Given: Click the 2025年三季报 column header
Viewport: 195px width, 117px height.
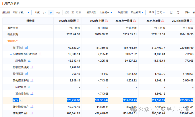Looking at the screenshot, I should (x=67, y=21).
